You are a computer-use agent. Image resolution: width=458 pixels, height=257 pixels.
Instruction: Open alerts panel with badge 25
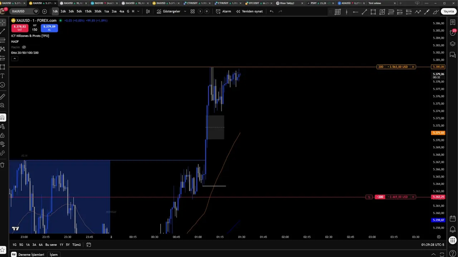(x=453, y=32)
